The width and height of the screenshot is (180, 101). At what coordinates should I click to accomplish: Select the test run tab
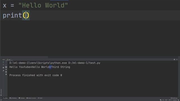coord(9,59)
